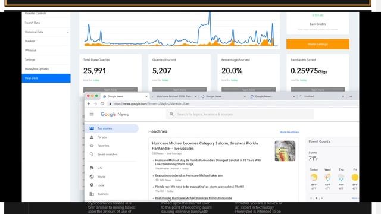
Task: Open Fast-moving Hurricane Michael menaces Florida article
Action: [193, 198]
